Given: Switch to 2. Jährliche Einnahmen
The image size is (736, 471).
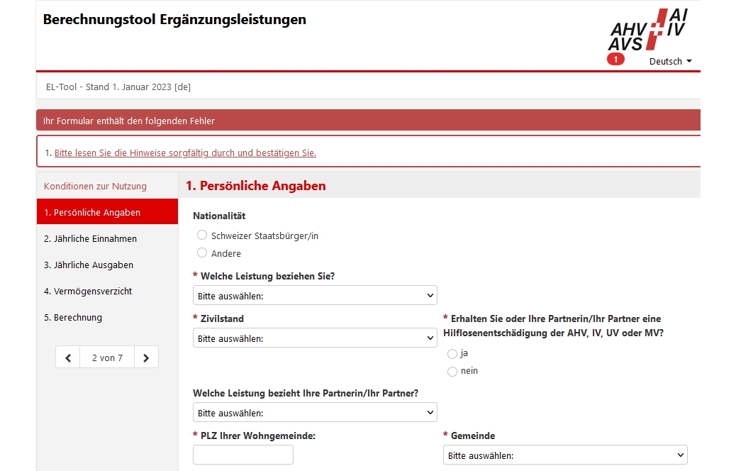Looking at the screenshot, I should click(90, 239).
